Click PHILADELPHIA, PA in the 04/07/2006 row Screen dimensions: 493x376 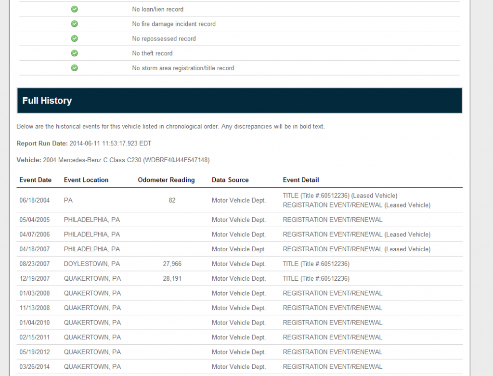[92, 234]
